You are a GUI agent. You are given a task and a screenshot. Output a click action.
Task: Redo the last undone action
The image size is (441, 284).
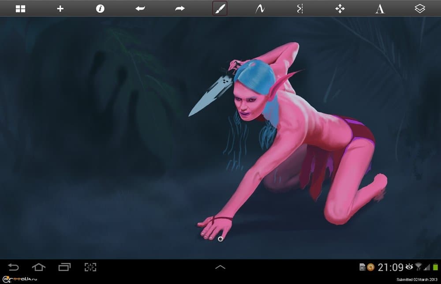179,8
